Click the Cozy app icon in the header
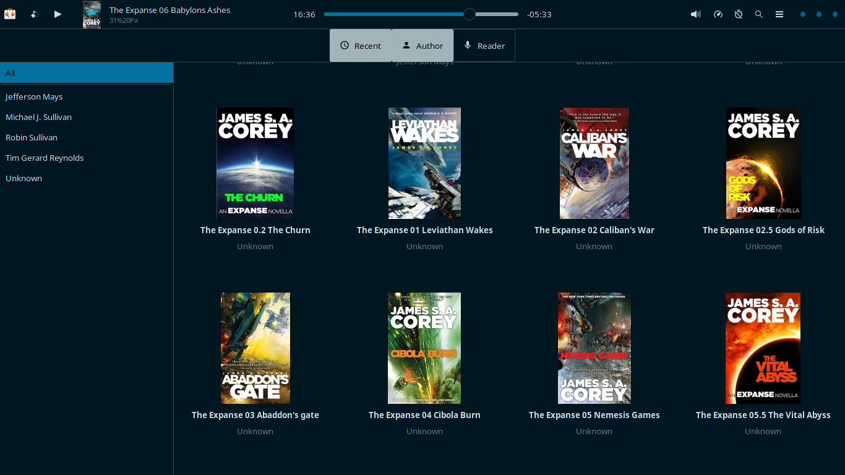This screenshot has width=845, height=475. (10, 14)
